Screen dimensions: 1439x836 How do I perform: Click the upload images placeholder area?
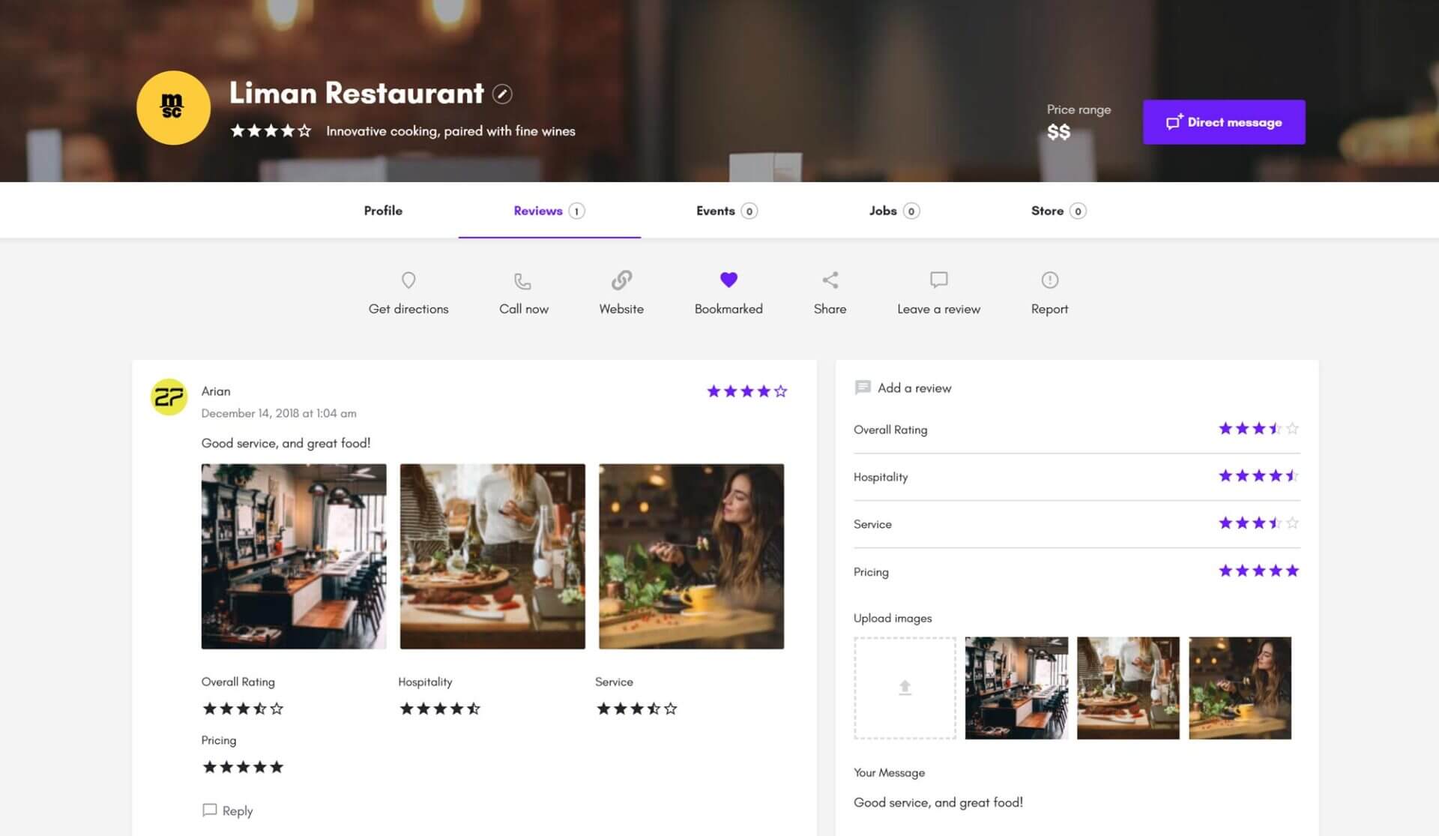coord(903,688)
